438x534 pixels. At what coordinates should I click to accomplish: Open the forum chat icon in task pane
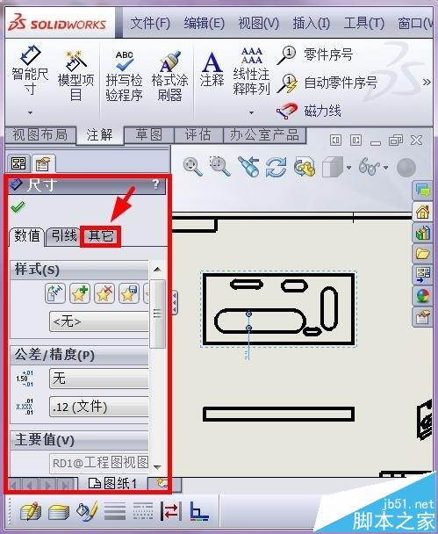[x=422, y=191]
